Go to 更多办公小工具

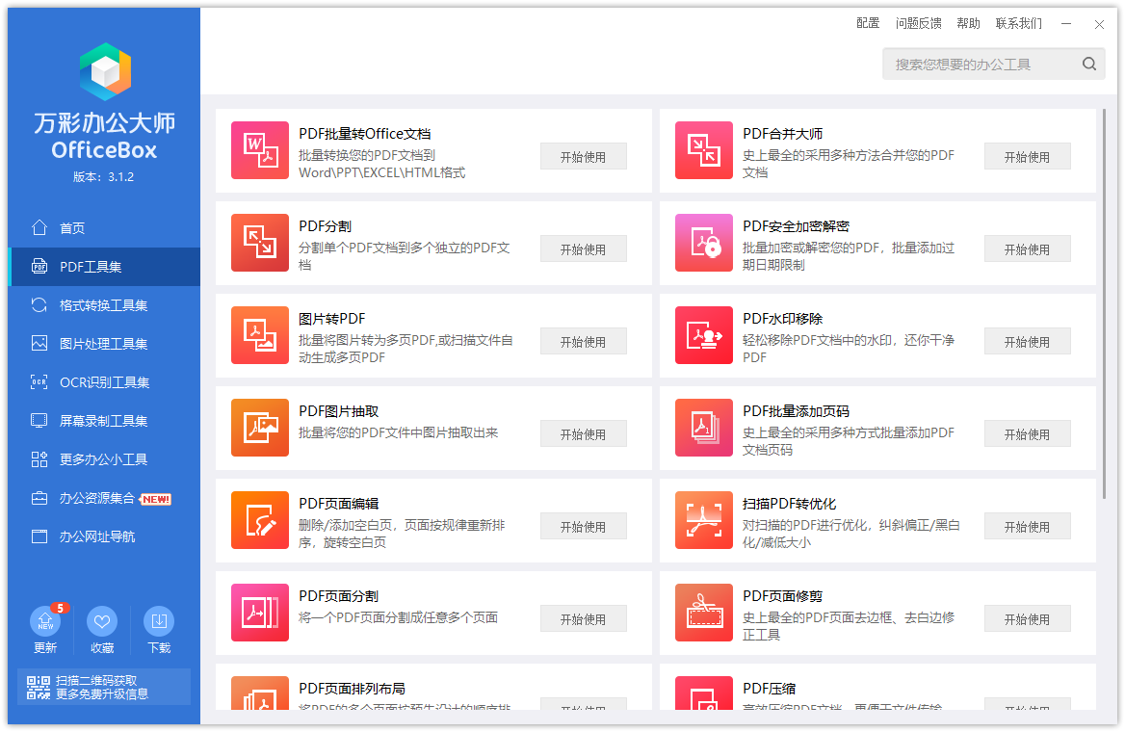click(x=104, y=459)
